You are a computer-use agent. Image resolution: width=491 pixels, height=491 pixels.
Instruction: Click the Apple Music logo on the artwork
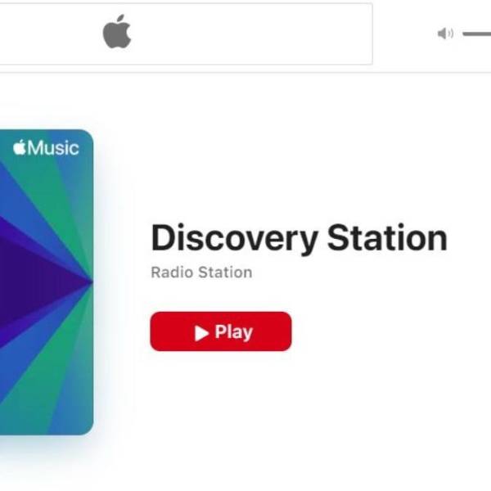pyautogui.click(x=46, y=148)
